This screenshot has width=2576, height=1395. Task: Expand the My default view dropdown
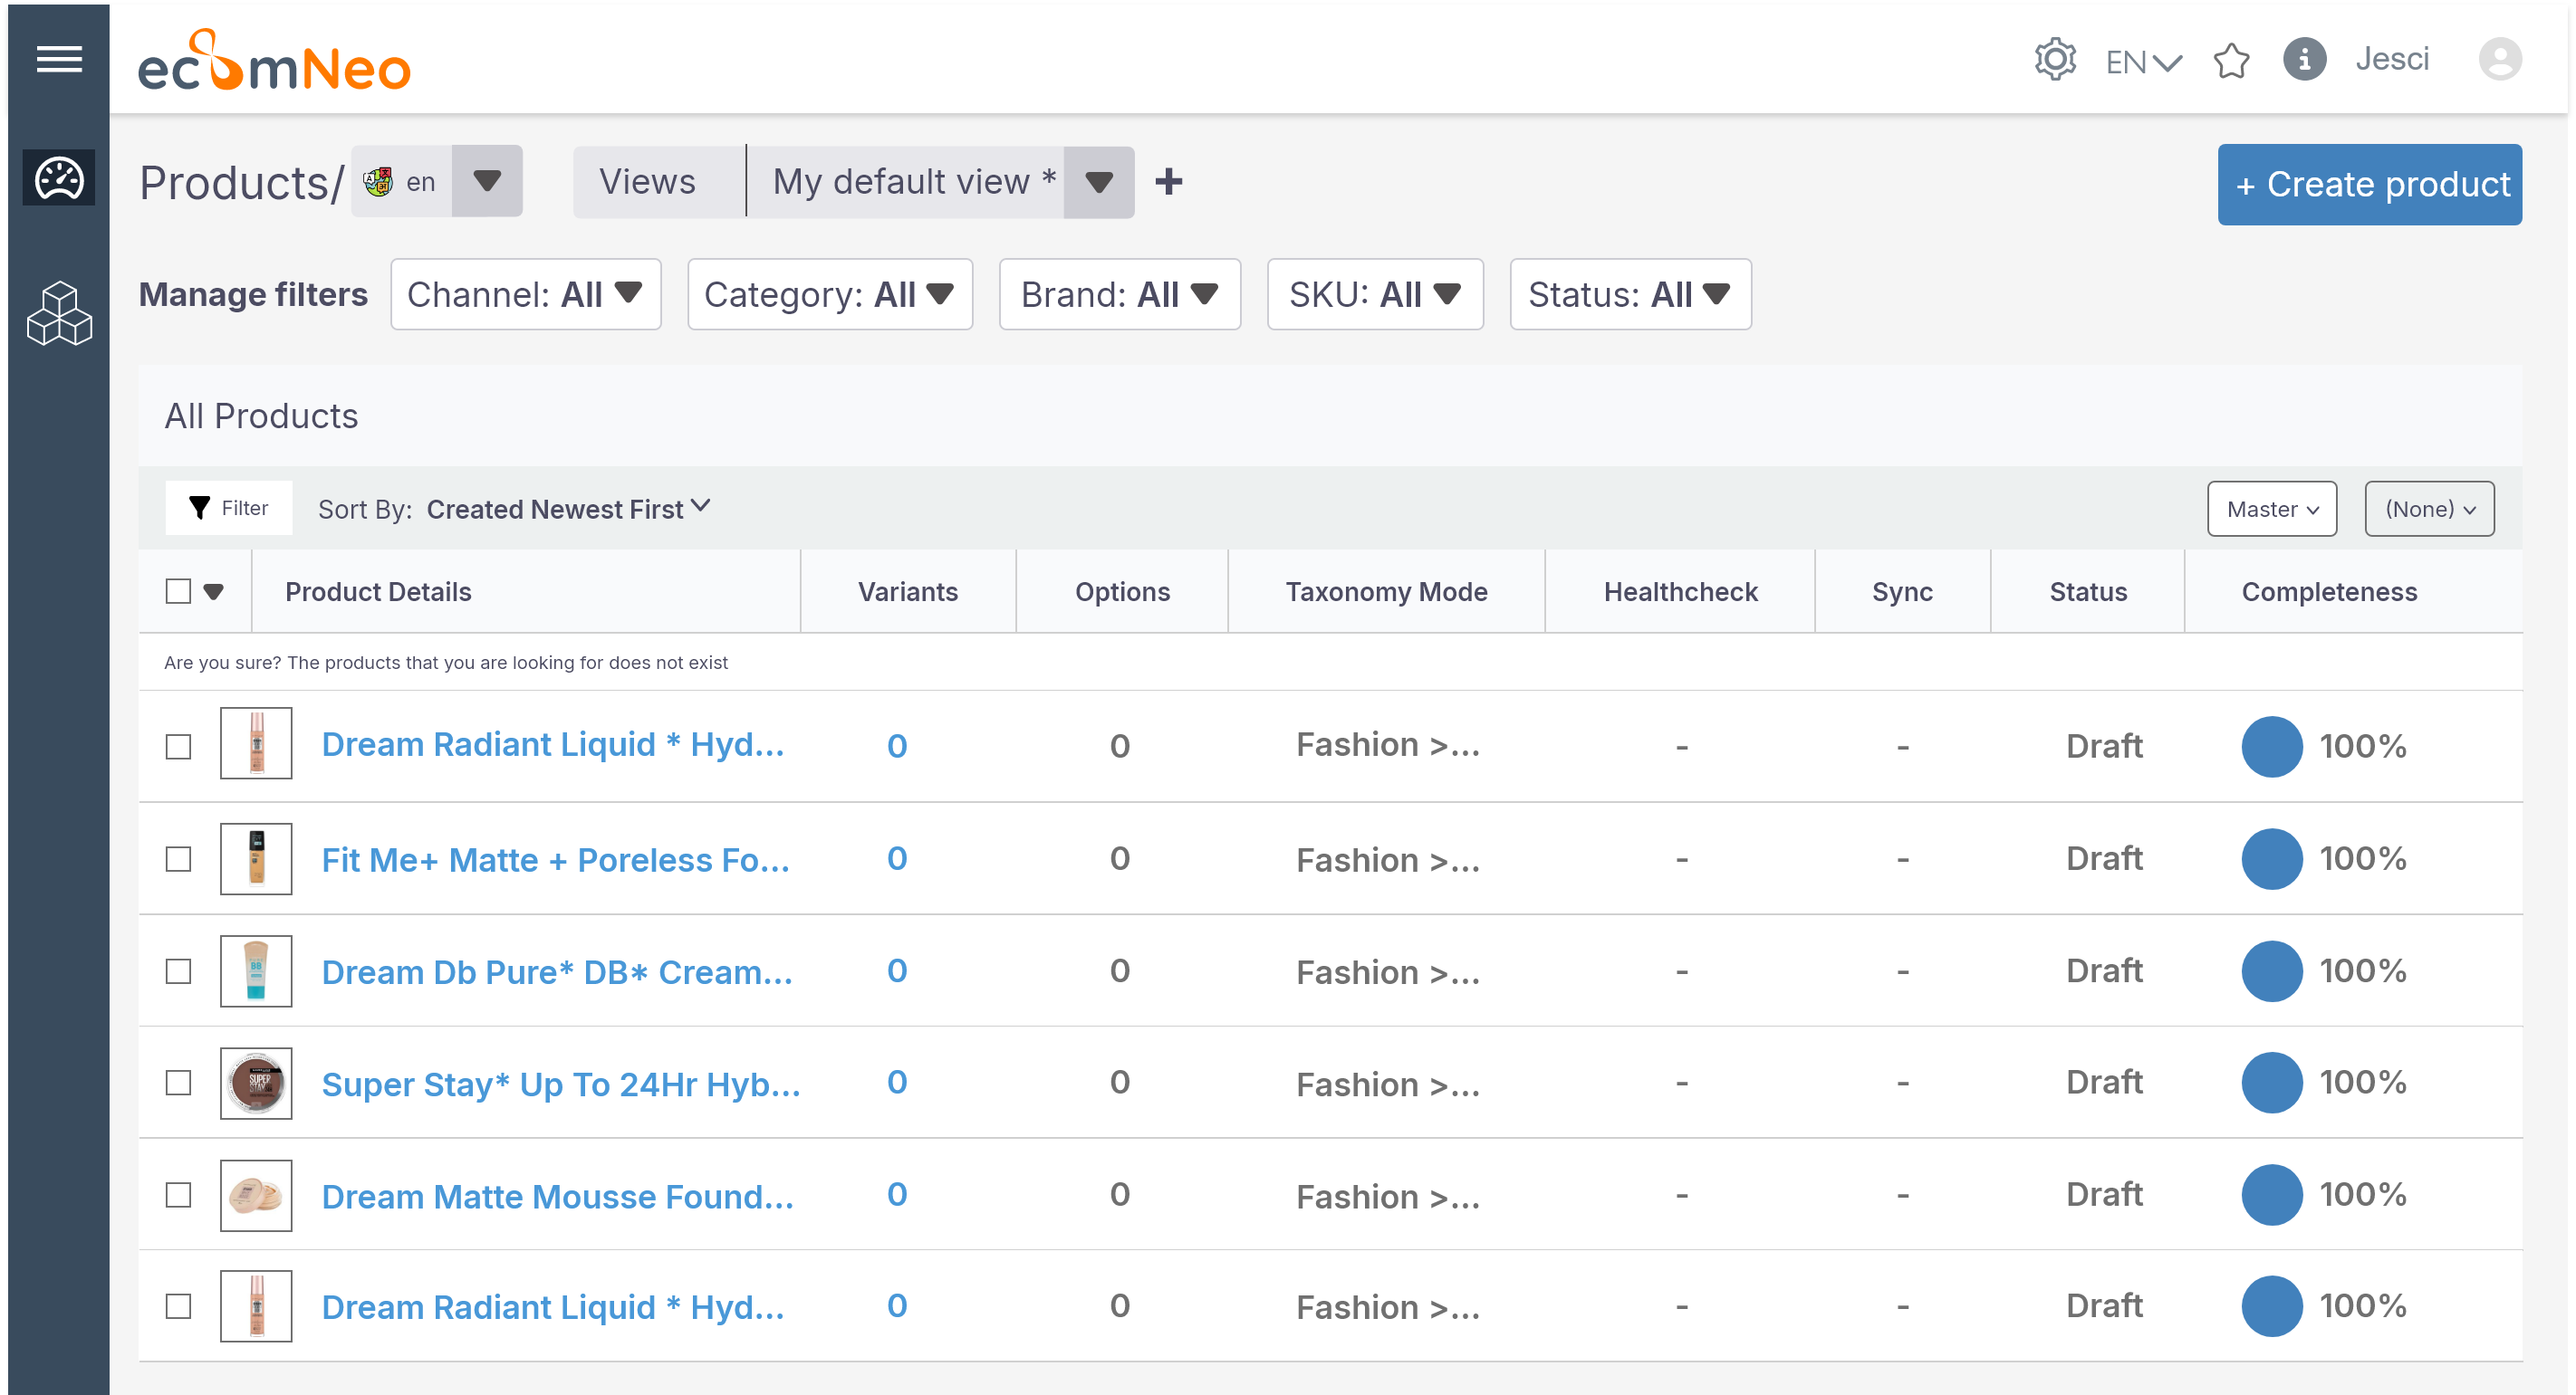(1098, 182)
